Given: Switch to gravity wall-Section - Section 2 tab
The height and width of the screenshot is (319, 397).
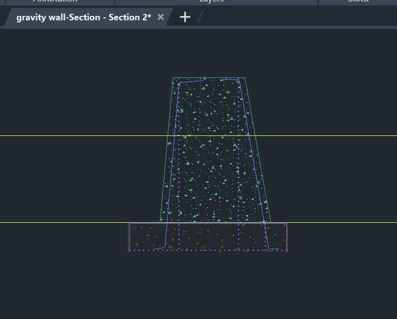Looking at the screenshot, I should [83, 17].
